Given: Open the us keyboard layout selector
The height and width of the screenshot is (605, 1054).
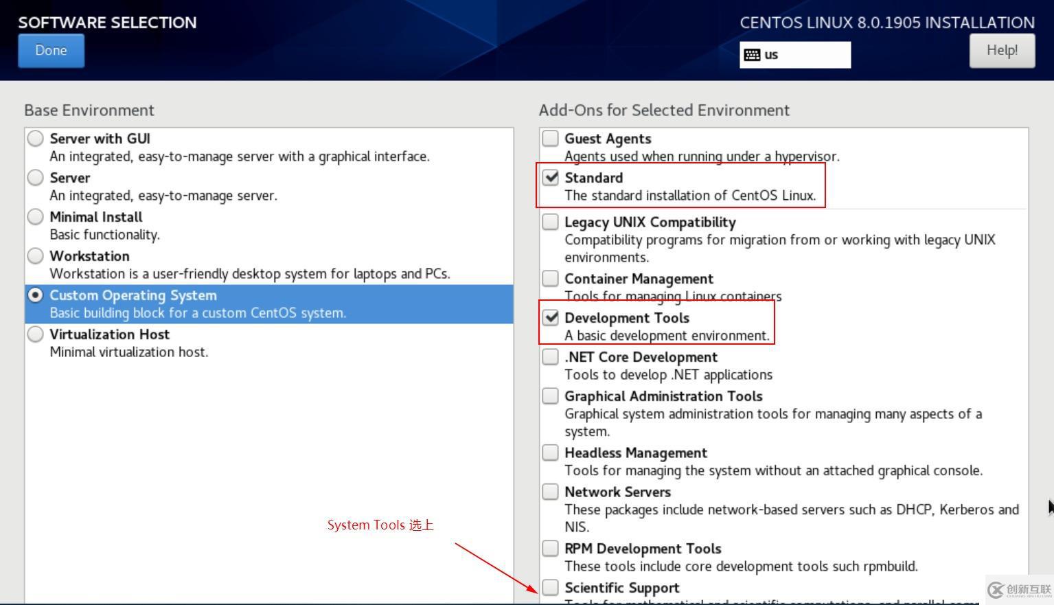Looking at the screenshot, I should point(795,55).
